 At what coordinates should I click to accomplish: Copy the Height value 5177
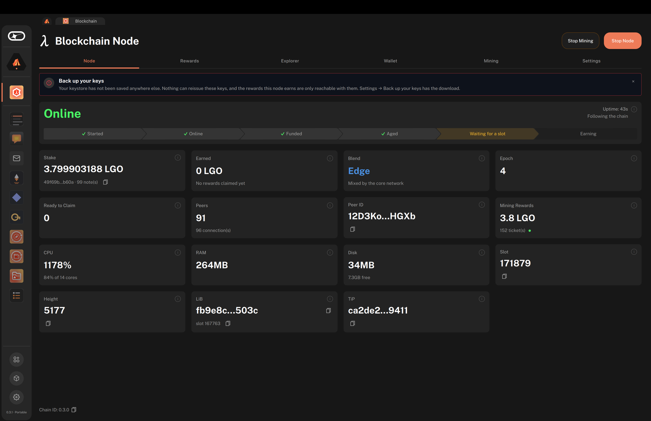[48, 323]
